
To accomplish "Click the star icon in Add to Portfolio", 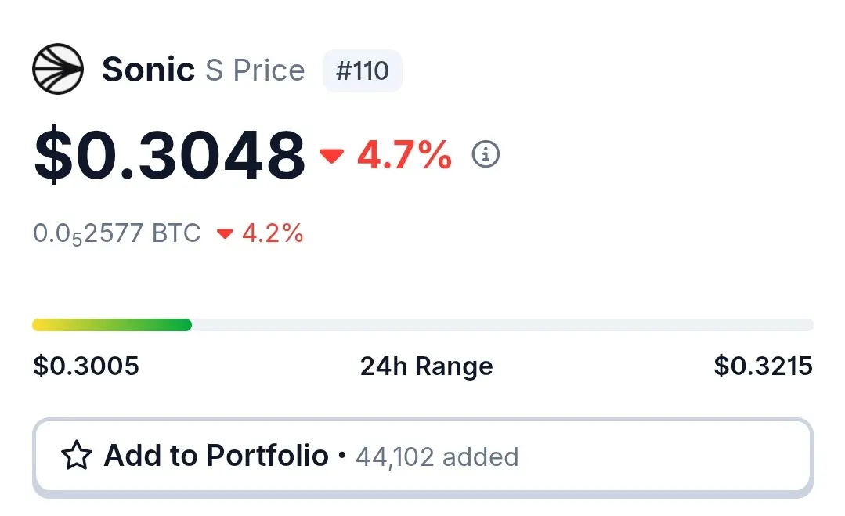I will point(77,455).
